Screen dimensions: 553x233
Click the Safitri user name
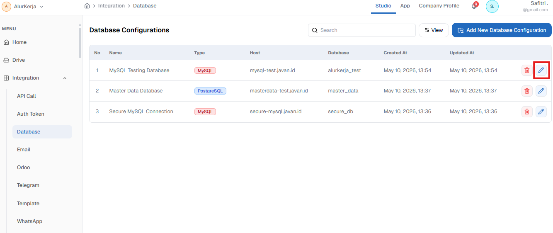[539, 3]
